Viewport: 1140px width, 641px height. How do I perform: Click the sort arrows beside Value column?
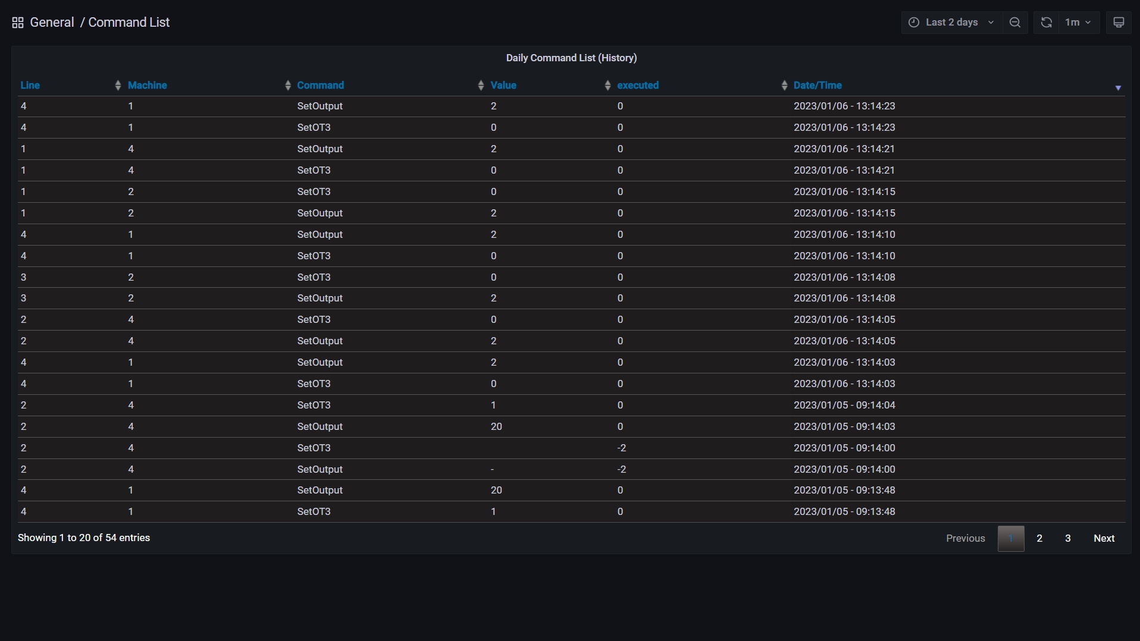607,86
